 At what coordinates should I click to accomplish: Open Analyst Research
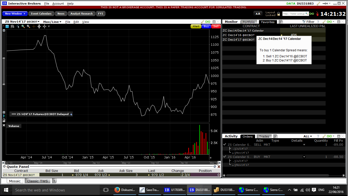(x=81, y=14)
